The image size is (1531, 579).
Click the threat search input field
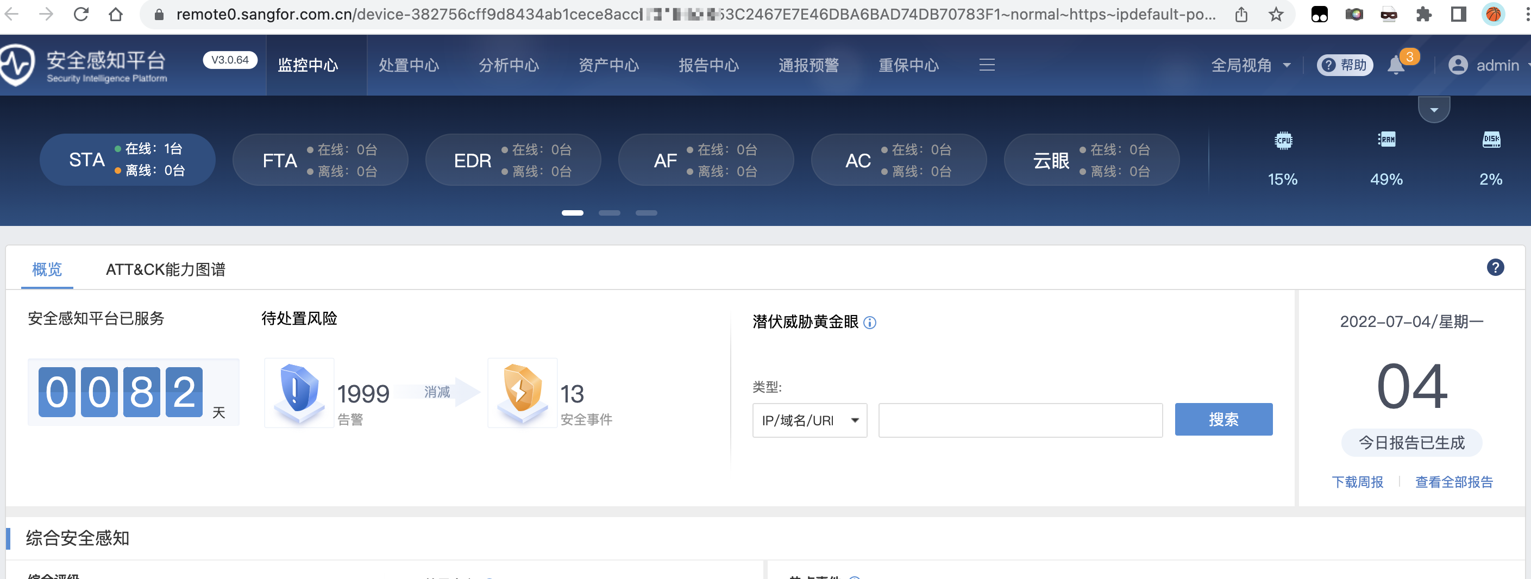point(1020,420)
